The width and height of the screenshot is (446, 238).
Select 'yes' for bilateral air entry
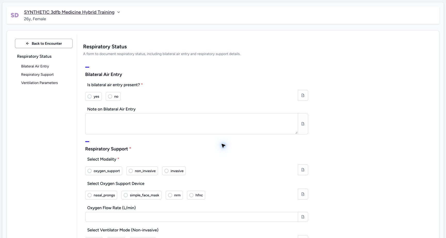point(93,96)
